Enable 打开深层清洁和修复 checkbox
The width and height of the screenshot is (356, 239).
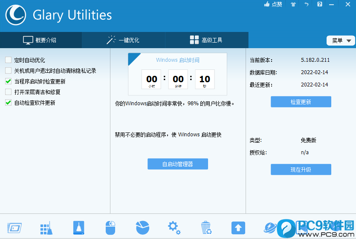(x=9, y=92)
